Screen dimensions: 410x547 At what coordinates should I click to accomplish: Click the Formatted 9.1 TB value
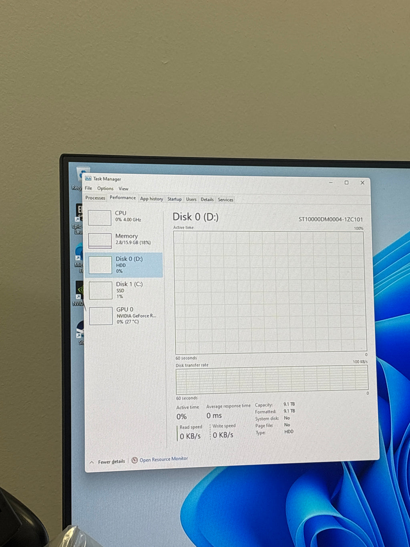click(289, 411)
